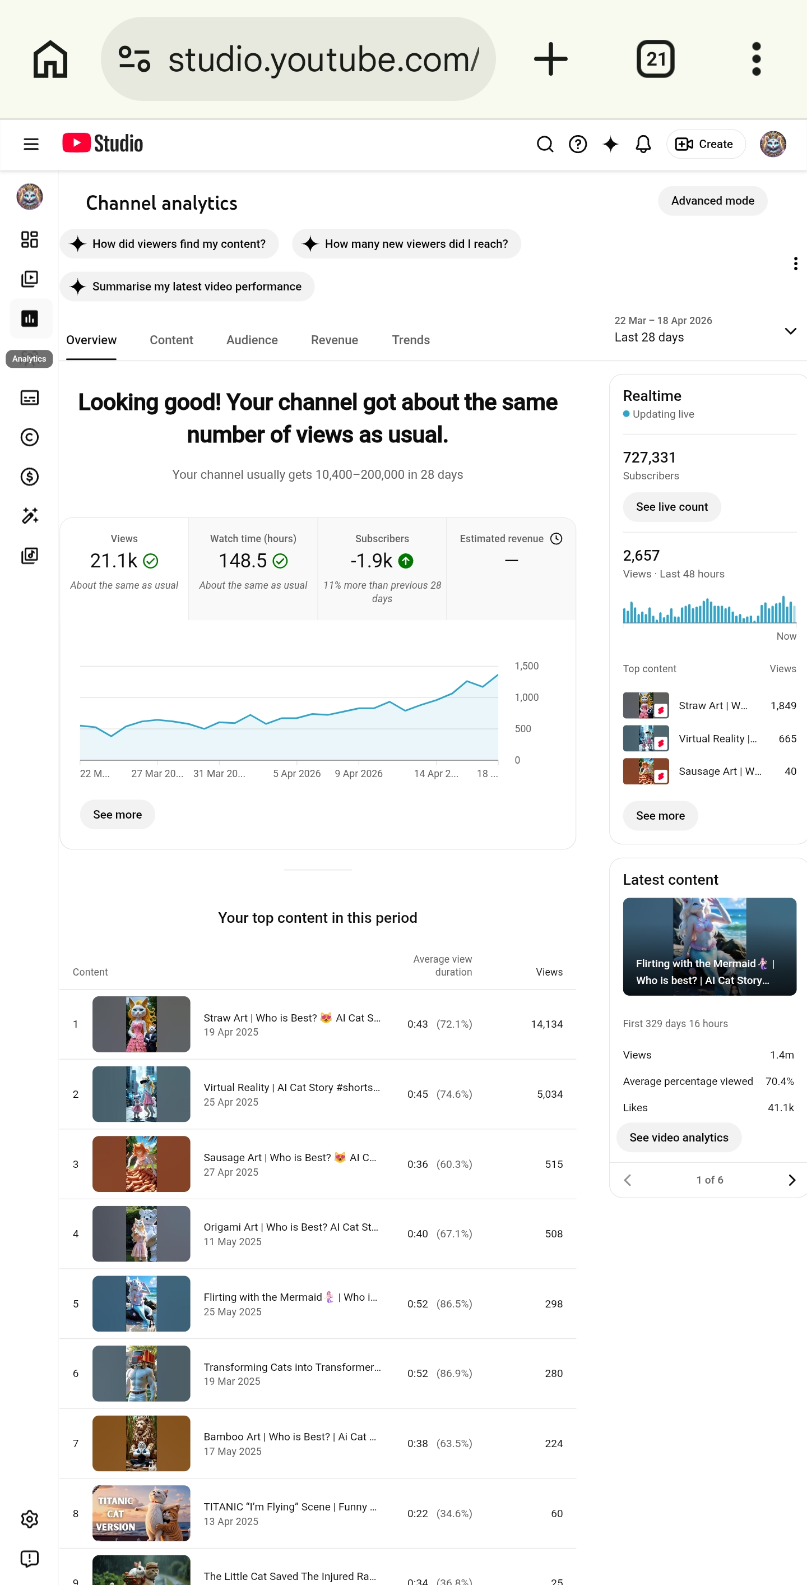Open analytics options three-dot menu
The image size is (807, 1585).
tap(795, 264)
